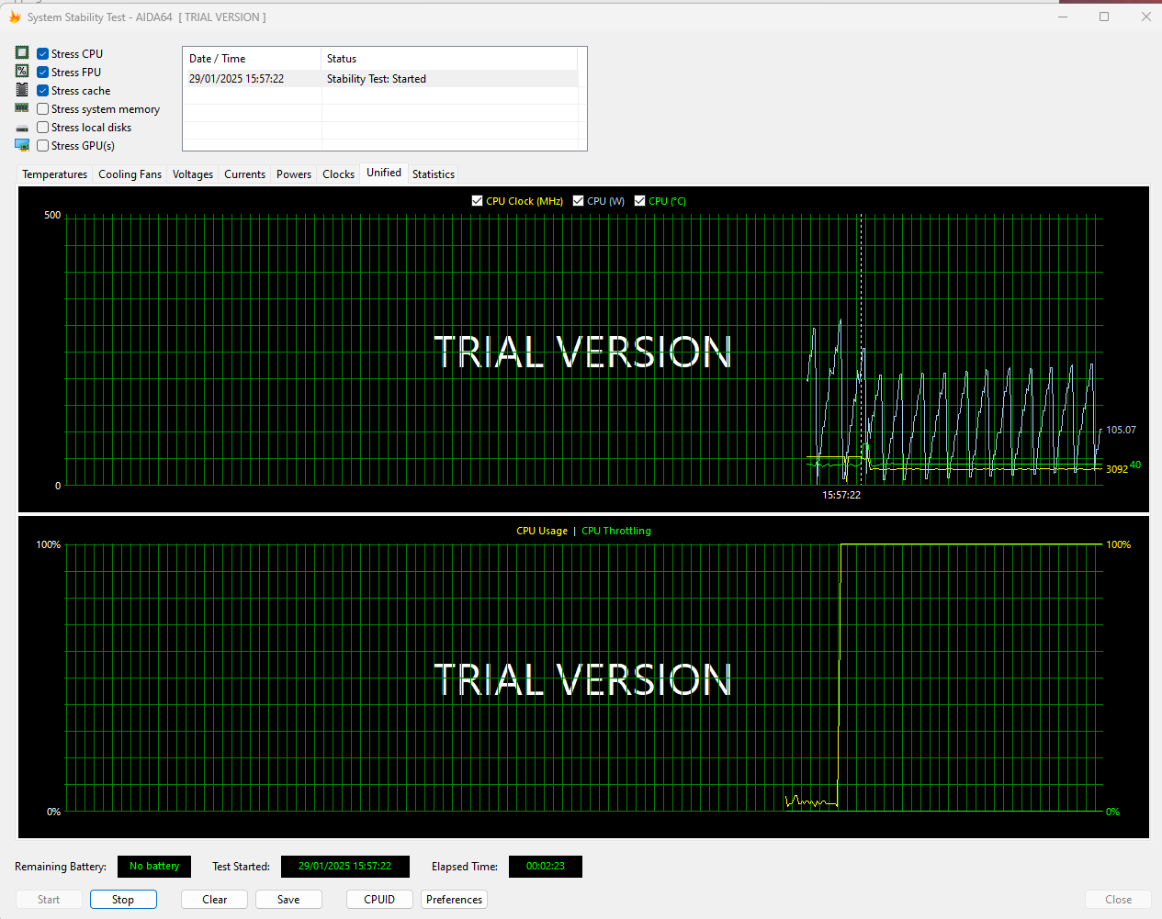Maximize the AIDA64 window
The height and width of the screenshot is (919, 1162).
(1104, 17)
